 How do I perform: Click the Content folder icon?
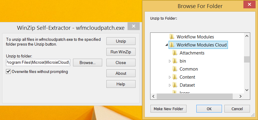[175, 77]
